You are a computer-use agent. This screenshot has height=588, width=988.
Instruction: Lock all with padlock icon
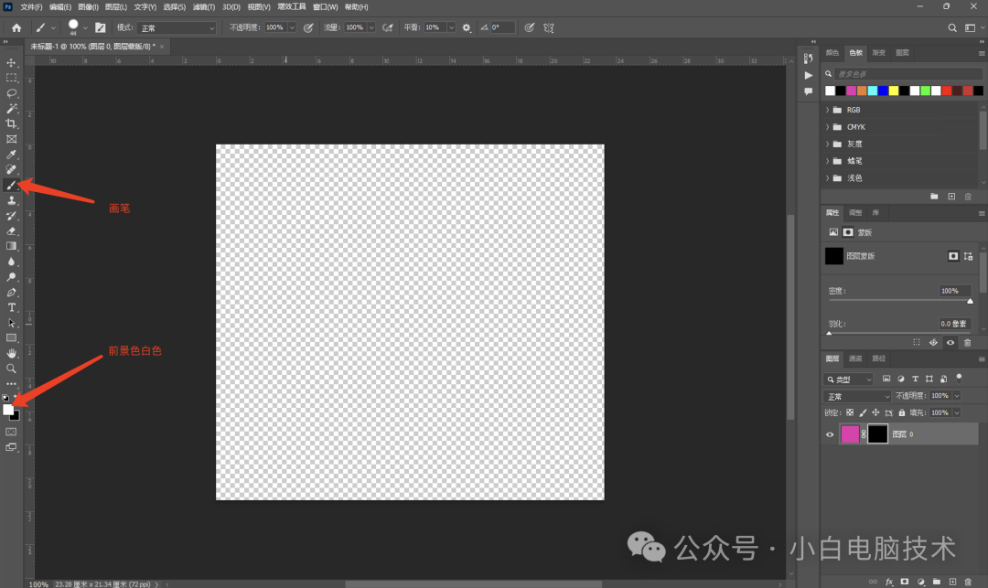902,412
